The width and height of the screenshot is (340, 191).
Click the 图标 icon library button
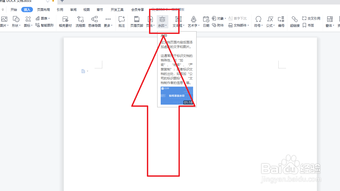(28, 19)
